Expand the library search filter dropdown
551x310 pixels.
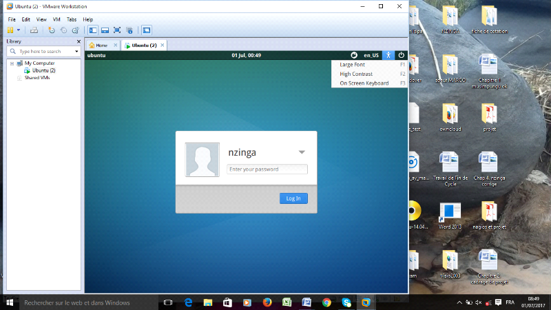(x=76, y=52)
